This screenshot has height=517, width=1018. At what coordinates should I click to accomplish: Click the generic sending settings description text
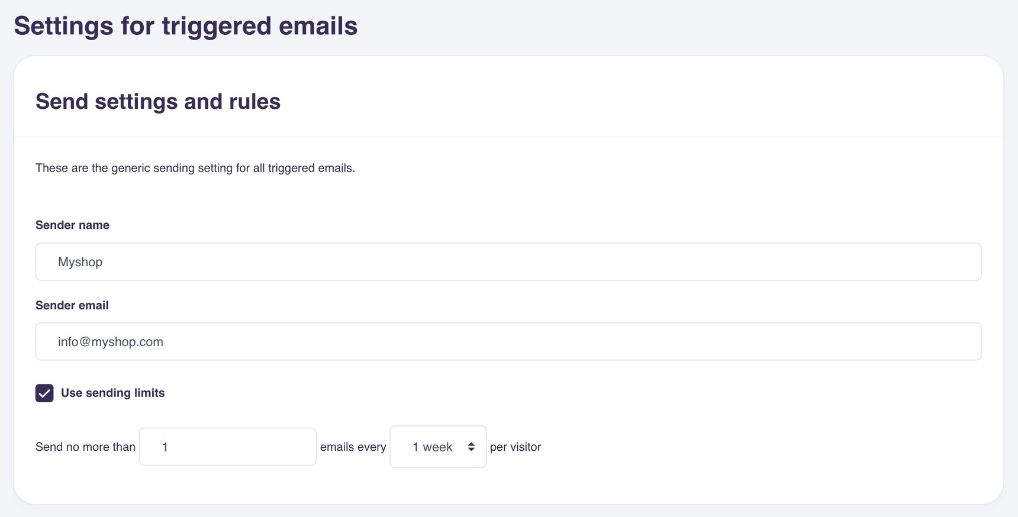tap(195, 168)
